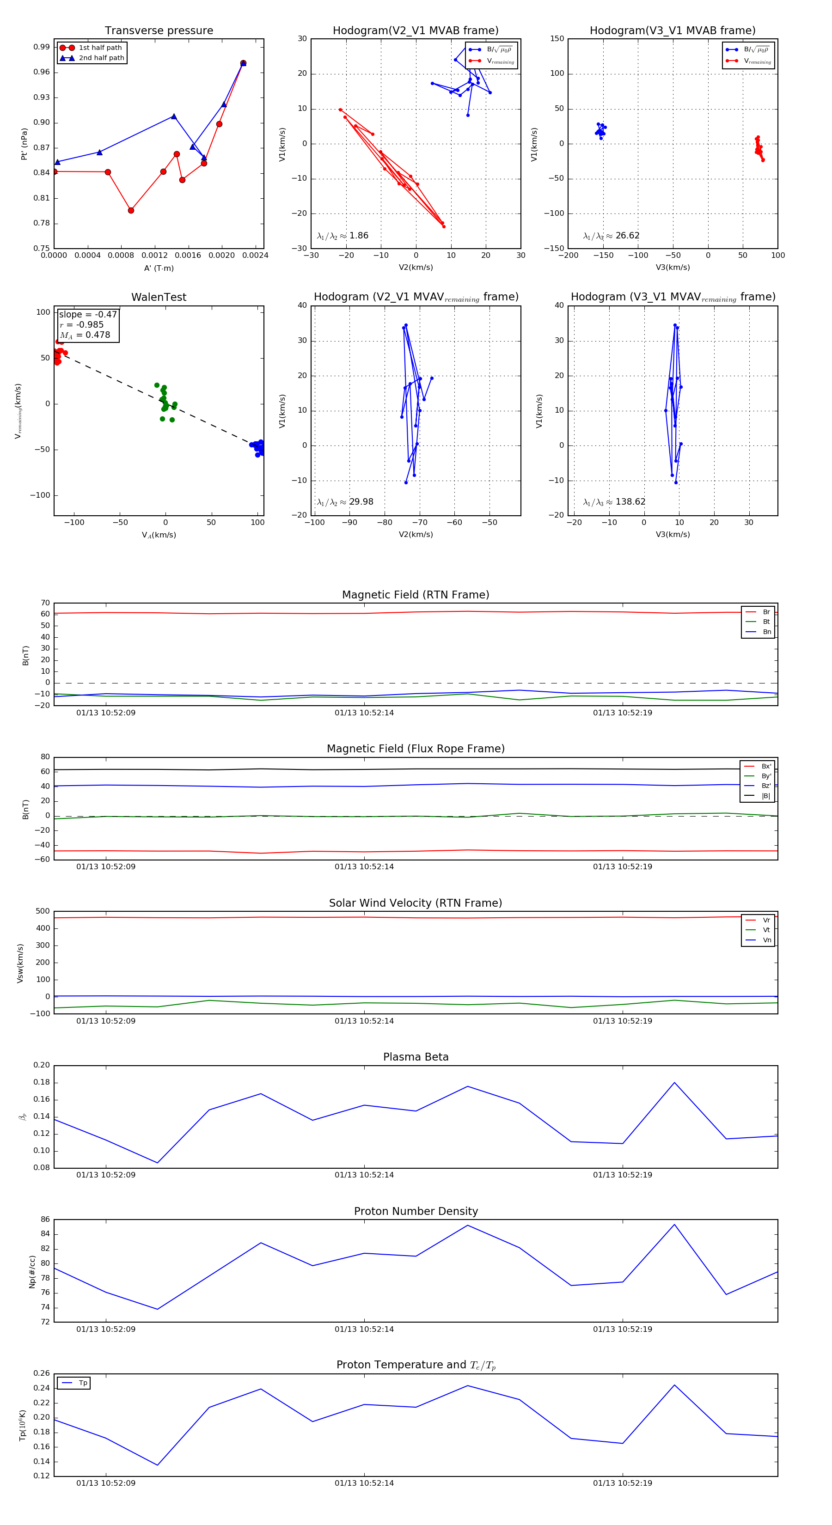
Task: Click the 'Proton Number Density' plot title
Action: pyautogui.click(x=416, y=1211)
